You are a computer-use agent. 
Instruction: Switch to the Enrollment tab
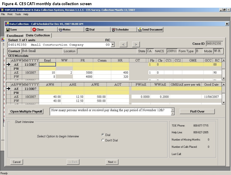pos(15,36)
